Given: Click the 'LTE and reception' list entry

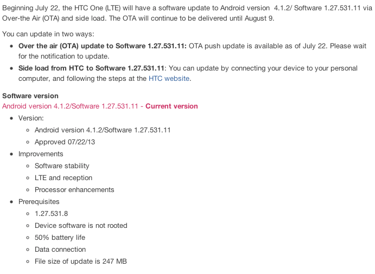Looking at the screenshot, I should click(x=63, y=178).
